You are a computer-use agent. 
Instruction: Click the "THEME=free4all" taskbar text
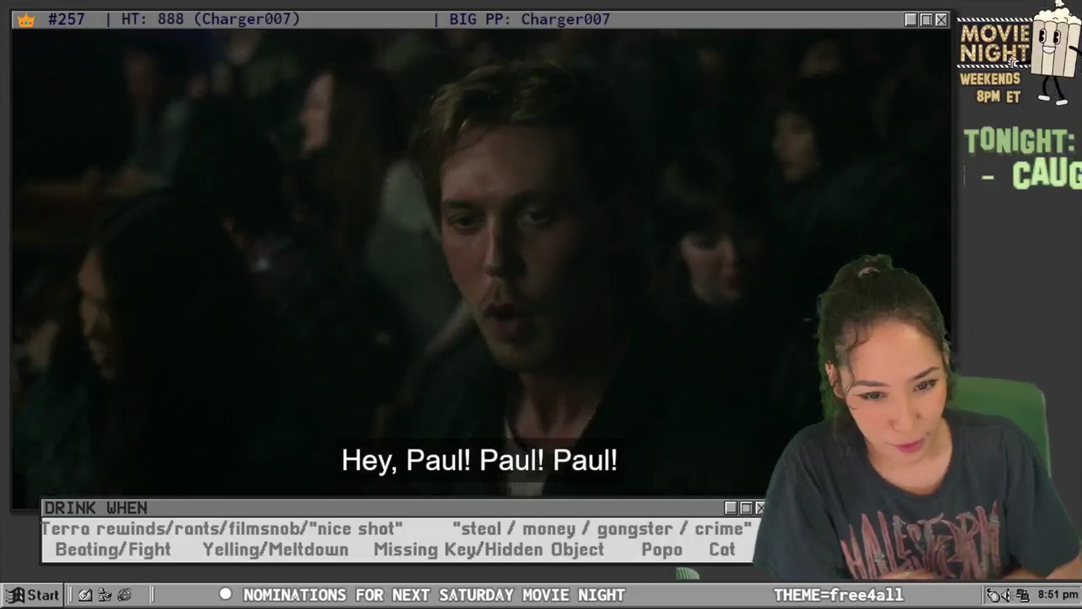click(838, 595)
